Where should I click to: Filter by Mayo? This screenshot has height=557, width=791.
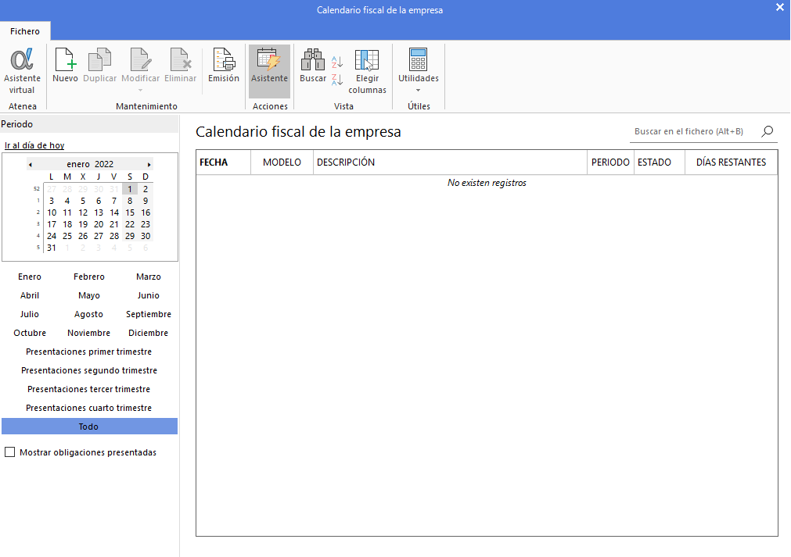tap(88, 295)
